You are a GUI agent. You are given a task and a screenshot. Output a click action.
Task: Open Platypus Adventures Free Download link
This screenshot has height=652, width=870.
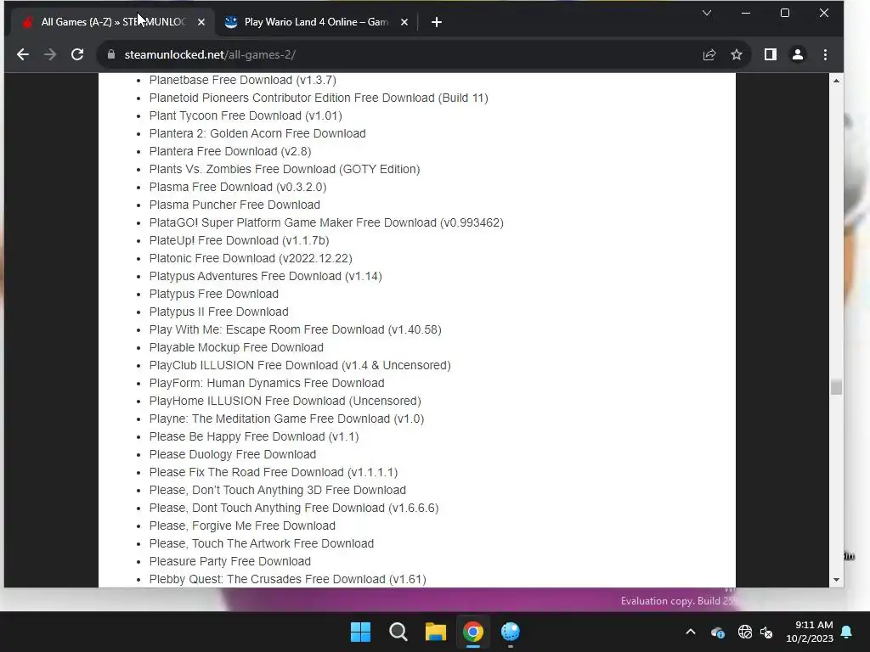tap(265, 276)
